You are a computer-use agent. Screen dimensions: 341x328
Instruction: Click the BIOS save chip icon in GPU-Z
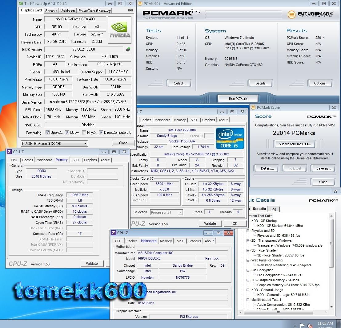(128, 49)
